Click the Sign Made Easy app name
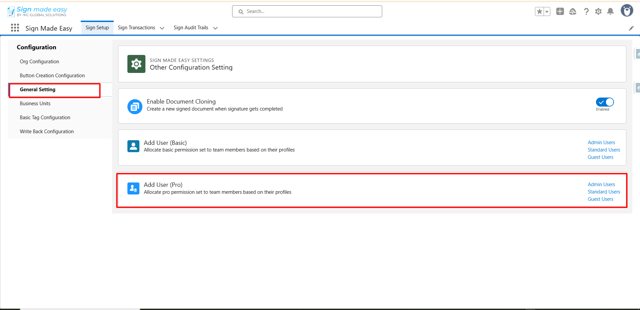This screenshot has height=310, width=640. 49,28
